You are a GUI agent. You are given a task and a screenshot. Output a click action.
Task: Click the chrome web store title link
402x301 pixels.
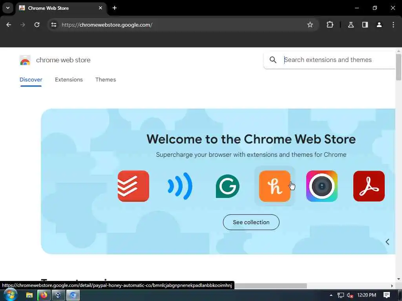[63, 60]
